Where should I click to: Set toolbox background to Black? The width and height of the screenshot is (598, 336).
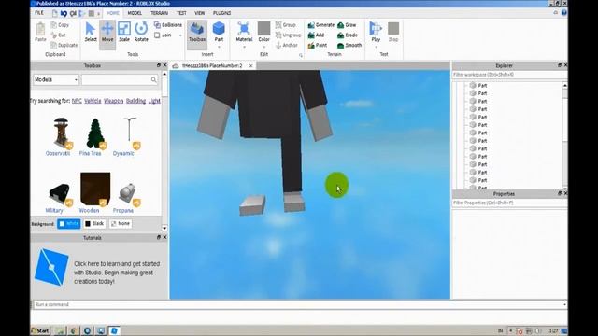point(94,224)
